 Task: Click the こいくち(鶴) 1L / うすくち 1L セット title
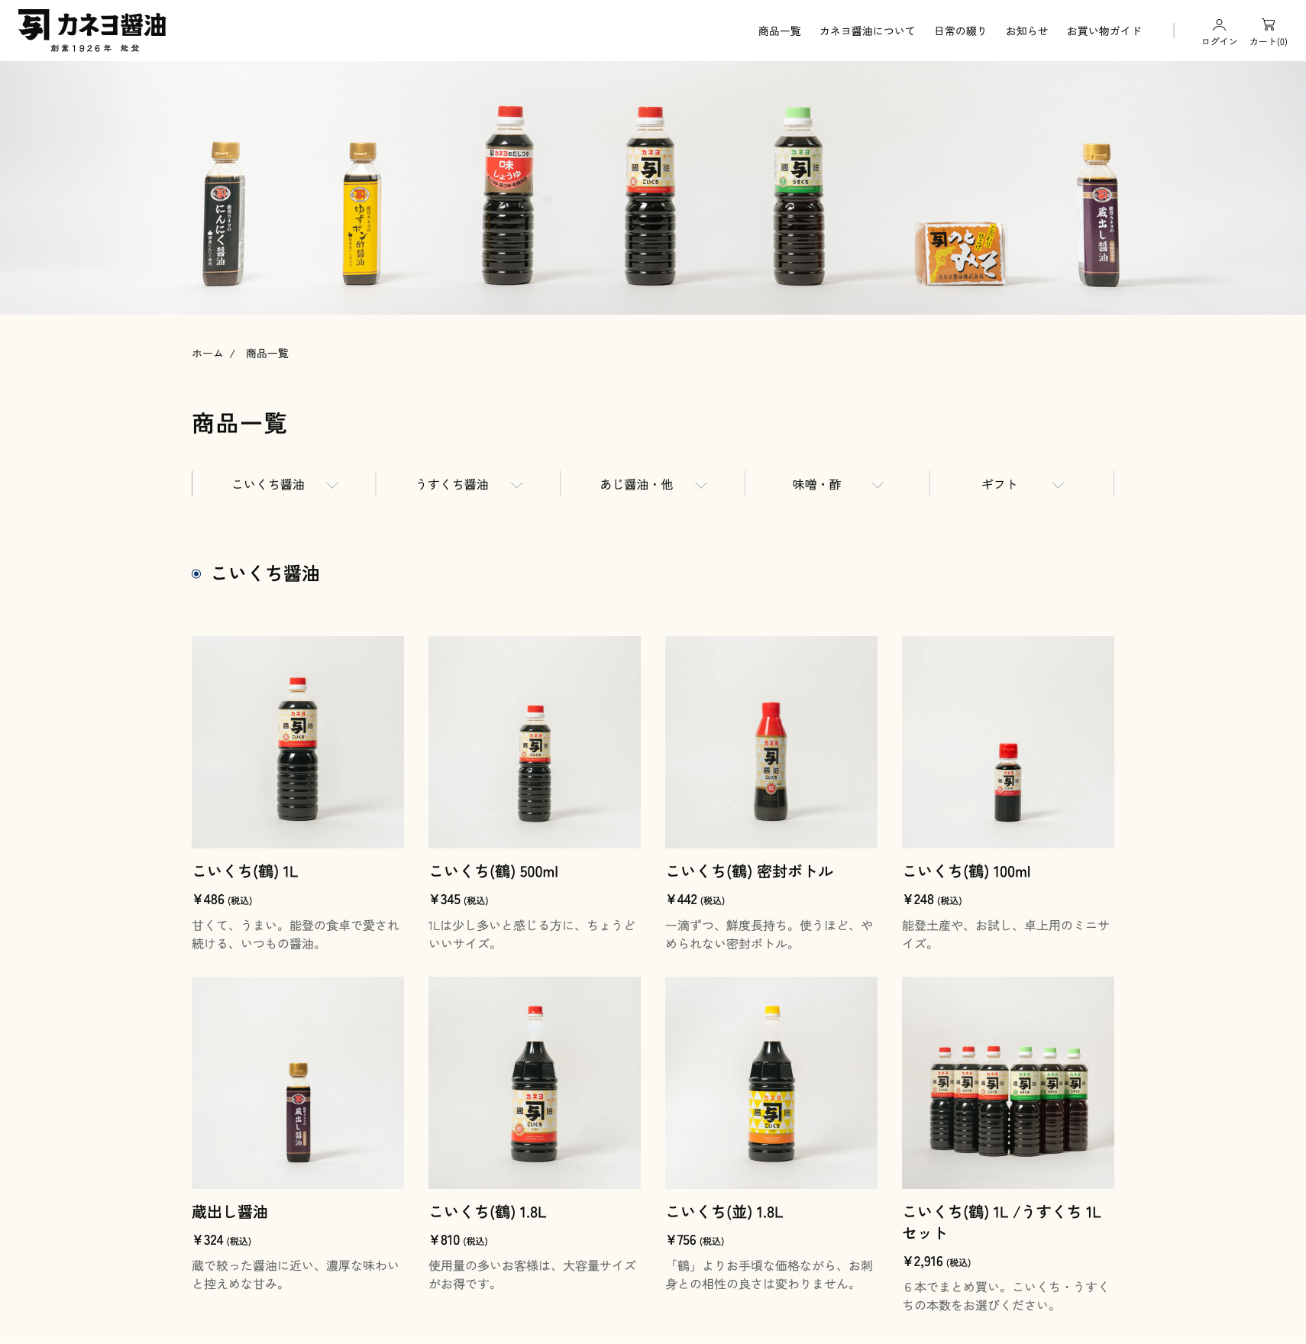1002,1223
